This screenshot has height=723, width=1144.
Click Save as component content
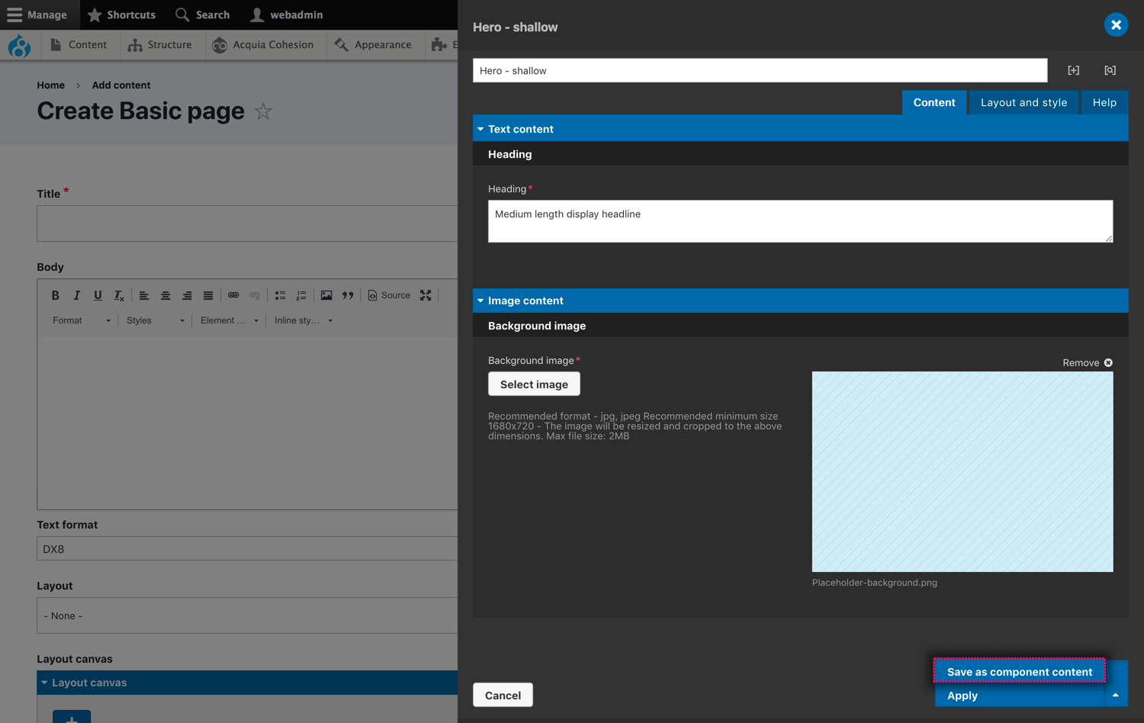pyautogui.click(x=1020, y=672)
